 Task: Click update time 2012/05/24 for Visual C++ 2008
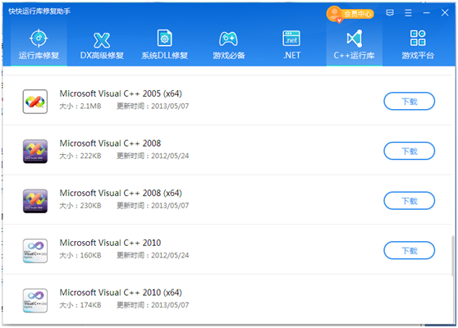[x=153, y=156]
